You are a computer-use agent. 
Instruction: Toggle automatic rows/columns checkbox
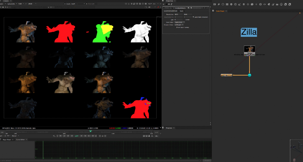(193, 17)
